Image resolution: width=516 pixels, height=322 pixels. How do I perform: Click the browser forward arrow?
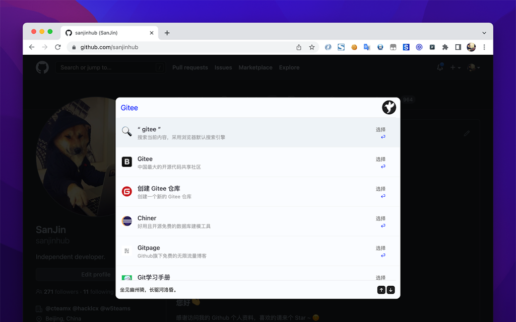pyautogui.click(x=45, y=47)
